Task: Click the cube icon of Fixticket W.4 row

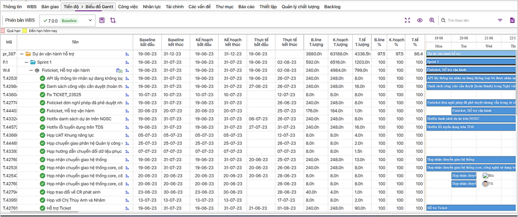Action: click(37, 71)
